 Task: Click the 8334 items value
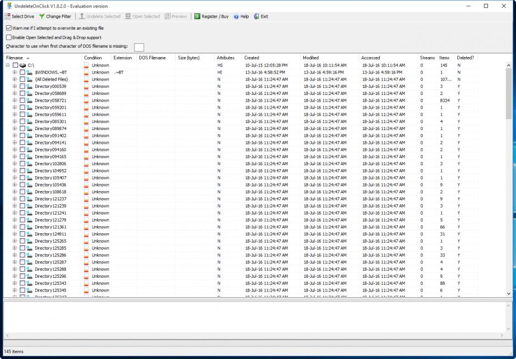coord(445,100)
